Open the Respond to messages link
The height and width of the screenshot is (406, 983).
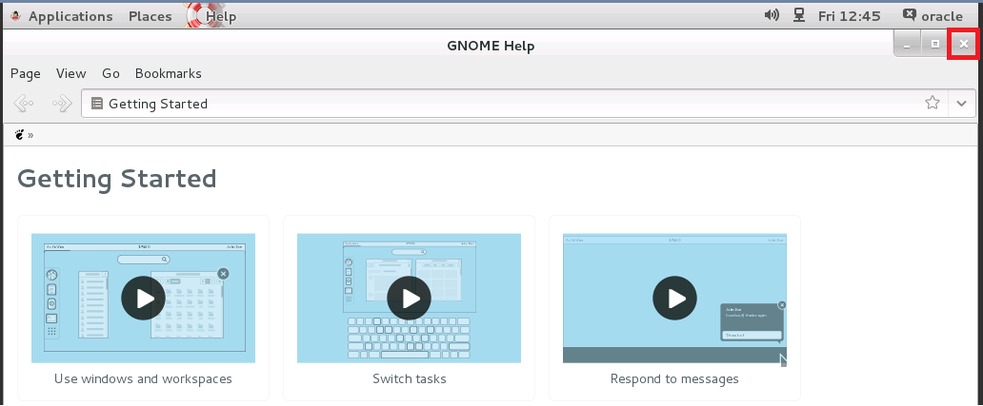tap(674, 379)
